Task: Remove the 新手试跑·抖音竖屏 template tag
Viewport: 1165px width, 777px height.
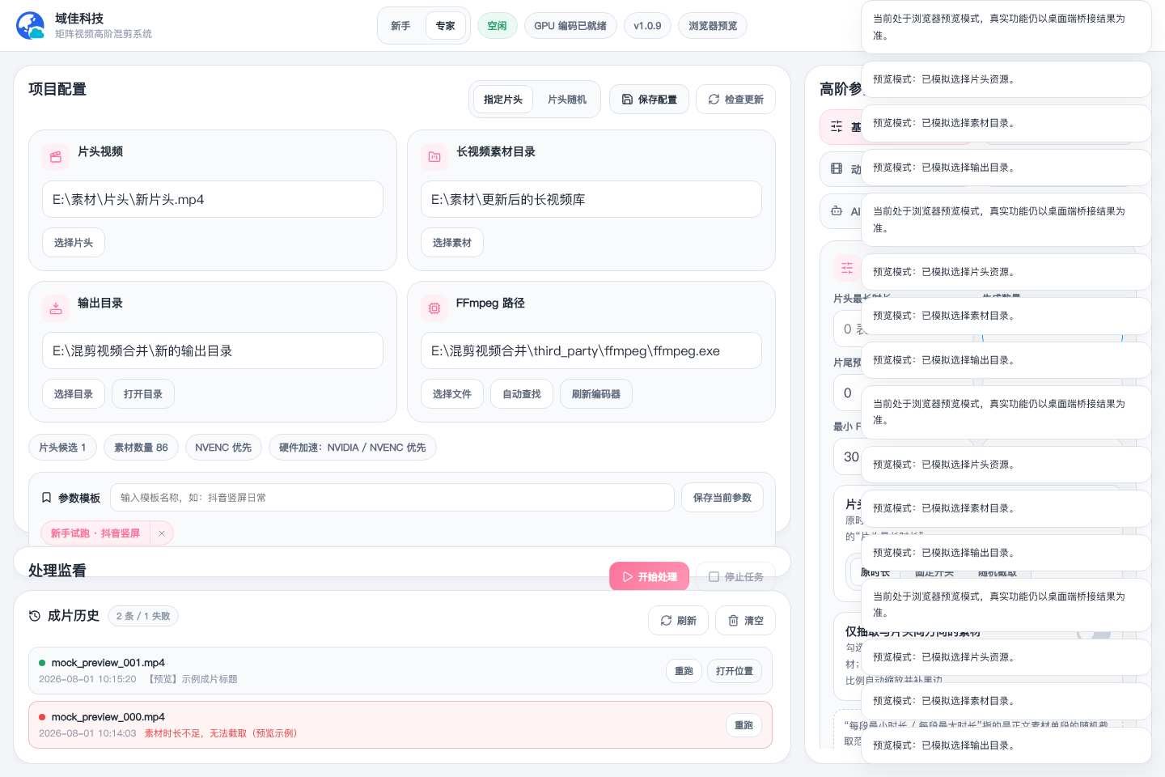Action: pos(162,533)
